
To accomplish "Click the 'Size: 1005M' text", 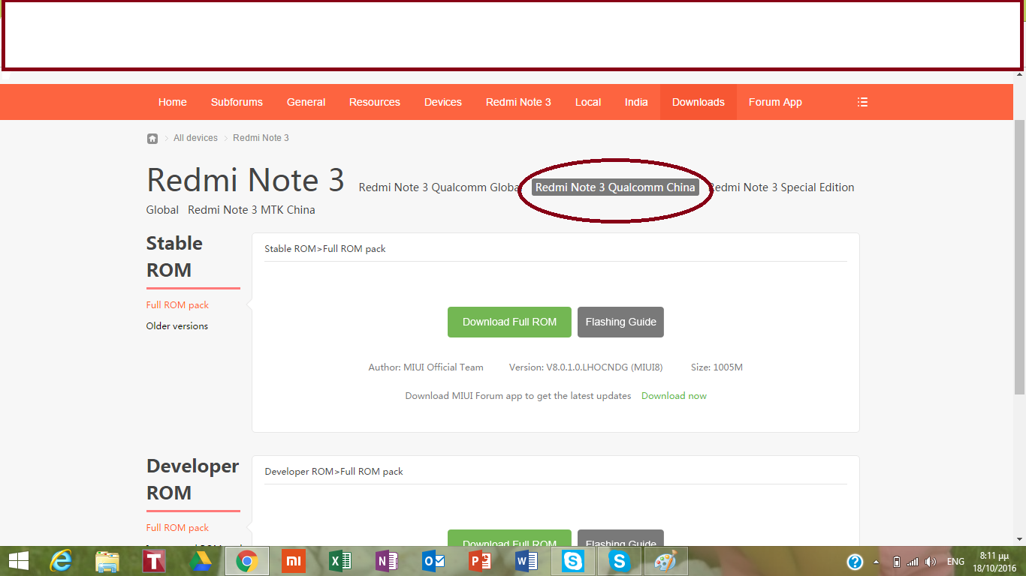I will coord(717,367).
